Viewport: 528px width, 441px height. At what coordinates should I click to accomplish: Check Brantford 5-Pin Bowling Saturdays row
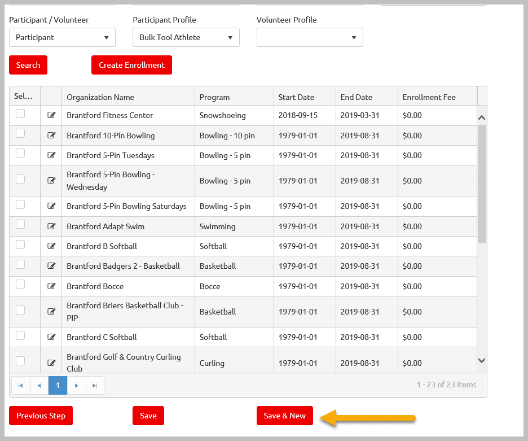pyautogui.click(x=20, y=204)
